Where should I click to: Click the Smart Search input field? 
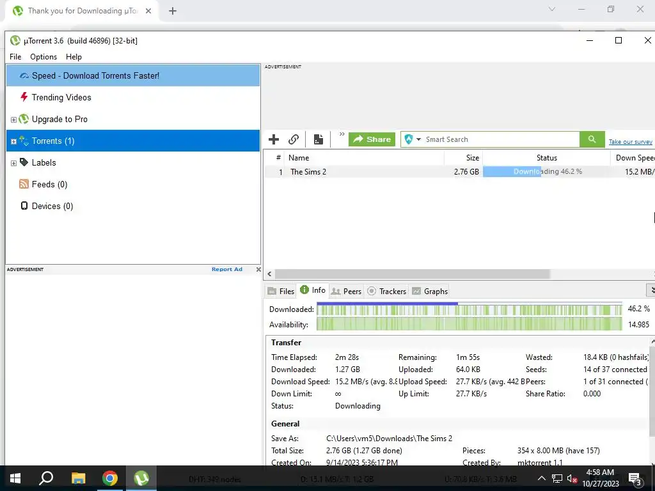[501, 139]
